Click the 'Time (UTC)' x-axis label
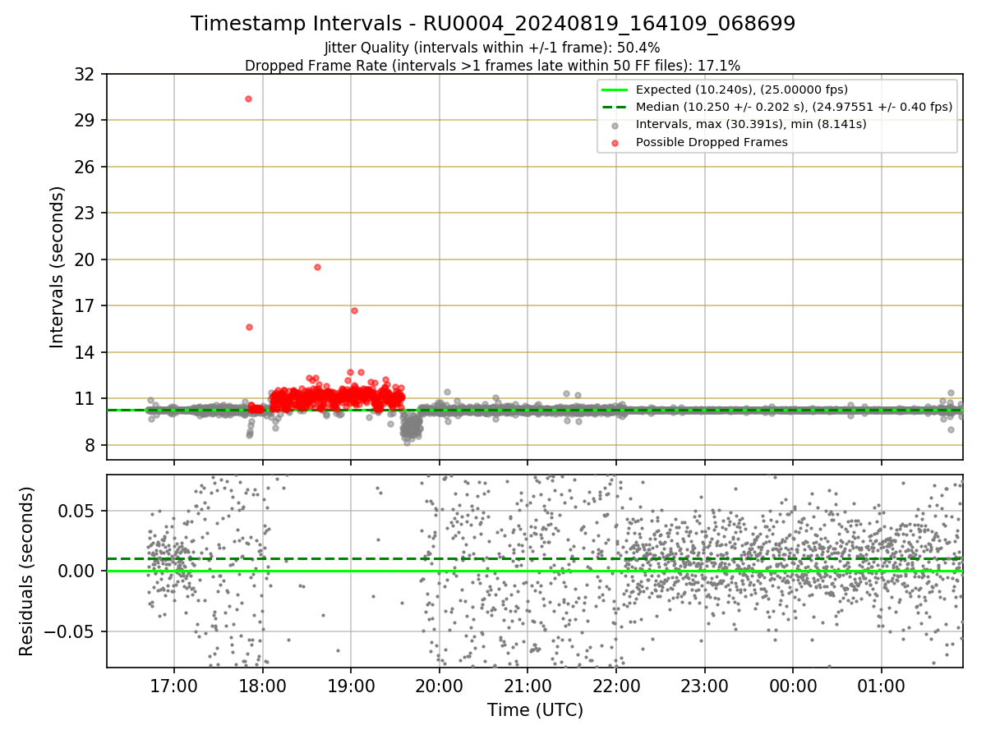Image resolution: width=986 pixels, height=739 pixels. pyautogui.click(x=535, y=710)
